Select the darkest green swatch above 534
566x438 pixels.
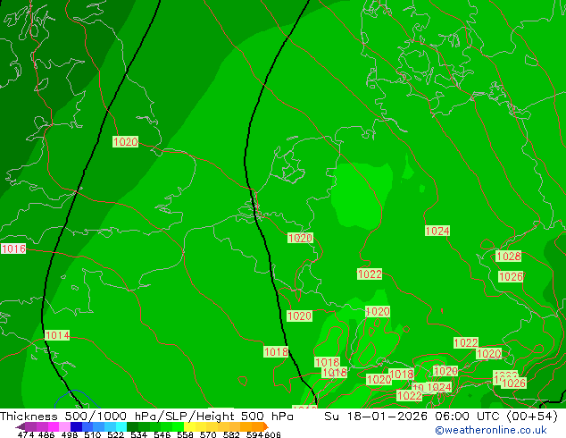(132, 426)
